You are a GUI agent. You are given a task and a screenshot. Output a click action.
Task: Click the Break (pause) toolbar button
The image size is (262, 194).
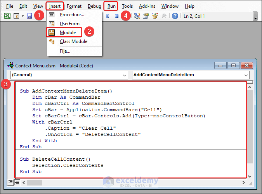108,16
